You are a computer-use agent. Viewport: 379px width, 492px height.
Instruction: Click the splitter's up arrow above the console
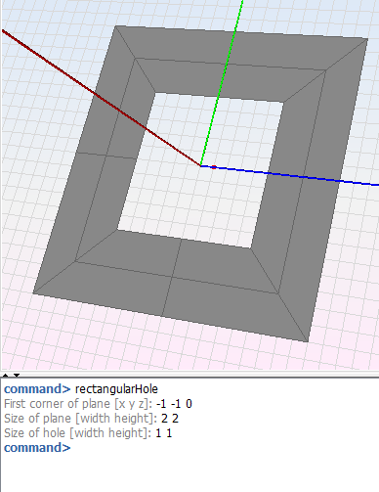(6, 376)
